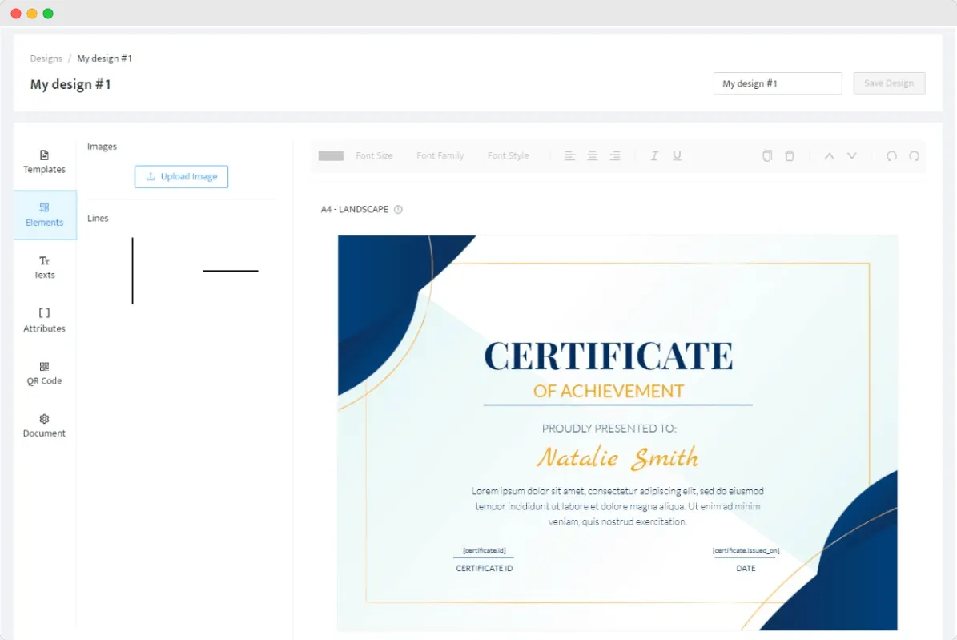The image size is (957, 640).
Task: Click the duplicate element icon
Action: pyautogui.click(x=766, y=155)
